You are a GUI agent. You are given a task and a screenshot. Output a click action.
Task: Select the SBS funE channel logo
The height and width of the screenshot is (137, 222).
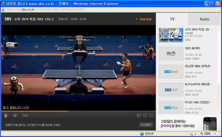pyautogui.click(x=171, y=72)
